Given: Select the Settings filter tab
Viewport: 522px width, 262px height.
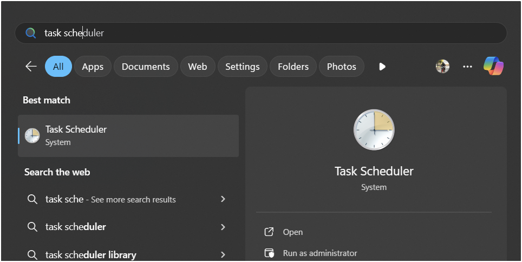Looking at the screenshot, I should (243, 66).
